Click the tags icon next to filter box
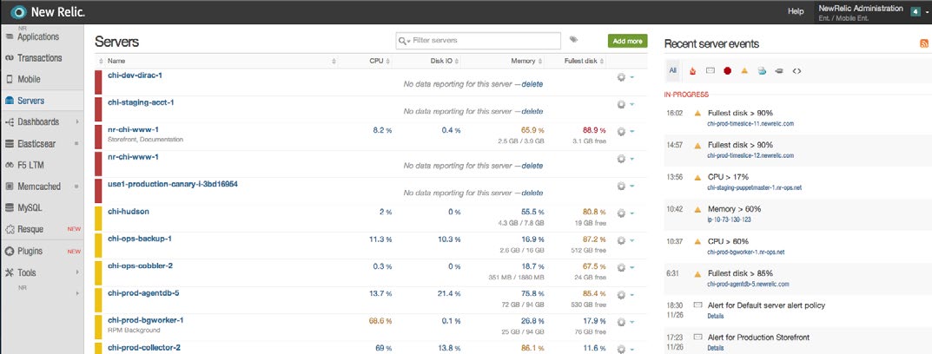Image resolution: width=932 pixels, height=354 pixels. (573, 40)
